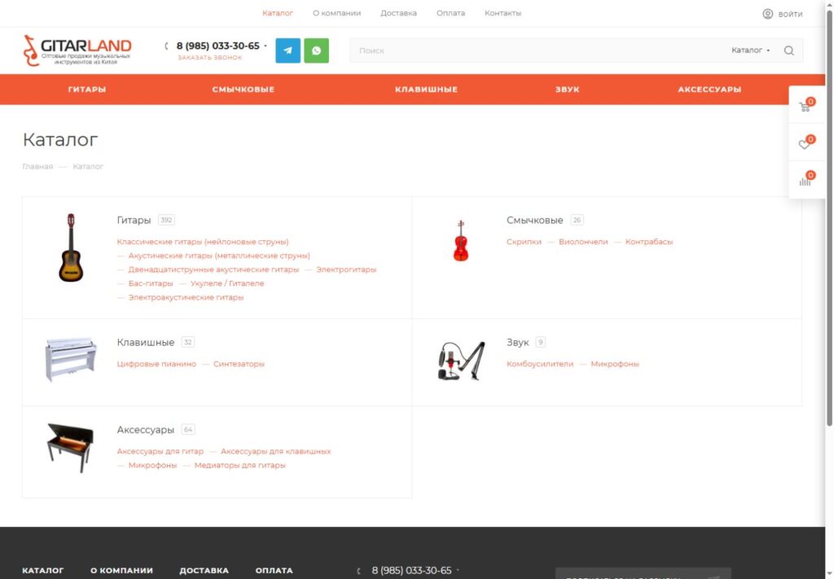
Task: Open the white digital piano image
Action: pyautogui.click(x=71, y=359)
